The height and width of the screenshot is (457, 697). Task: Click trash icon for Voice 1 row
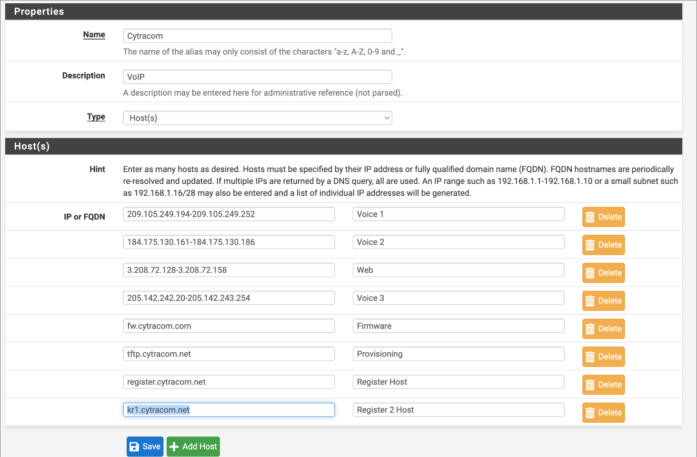[590, 217]
